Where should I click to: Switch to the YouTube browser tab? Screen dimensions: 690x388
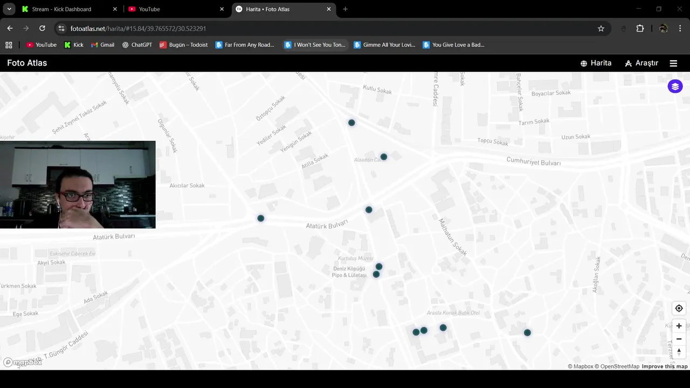pyautogui.click(x=176, y=9)
